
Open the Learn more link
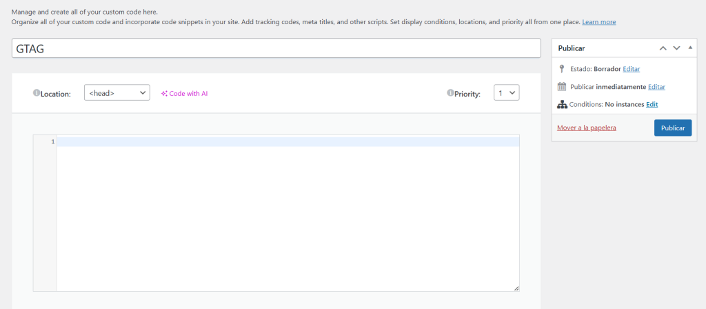(x=599, y=21)
